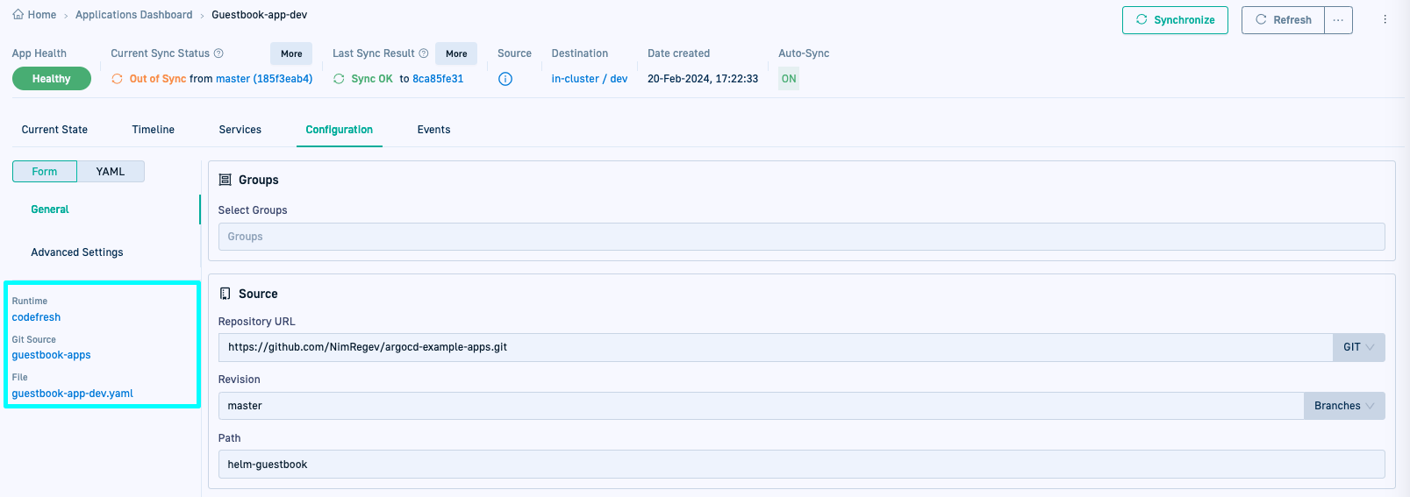Open the Branches revision type dropdown
This screenshot has height=497, width=1410.
click(x=1344, y=406)
